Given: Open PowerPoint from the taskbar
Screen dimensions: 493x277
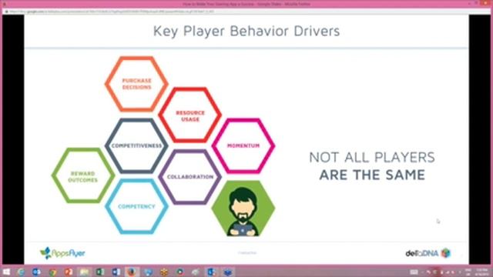Looking at the screenshot, I should 69,272.
